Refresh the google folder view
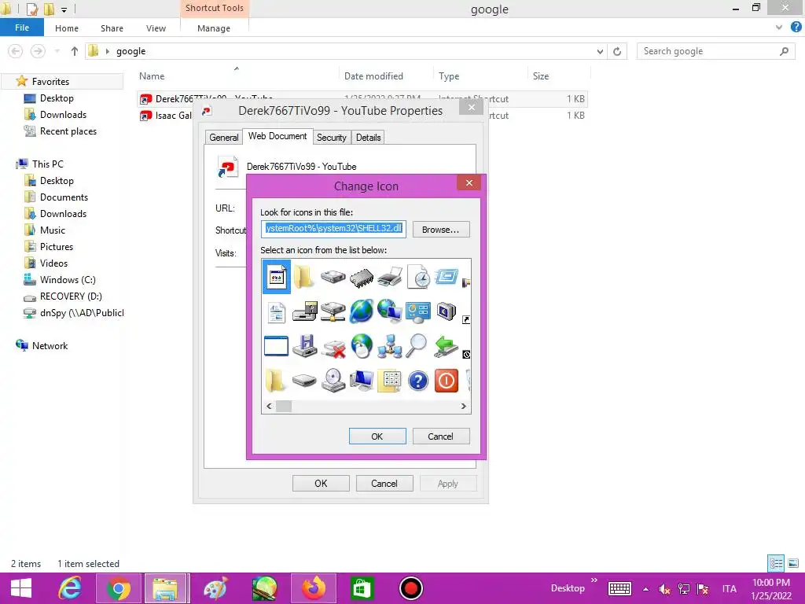Viewport: 805px width, 604px height. coord(618,51)
